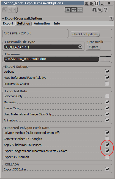Open the COLLADA 1.4.1 file type dropdown
Viewport: 115px width, 179px height.
(43, 47)
